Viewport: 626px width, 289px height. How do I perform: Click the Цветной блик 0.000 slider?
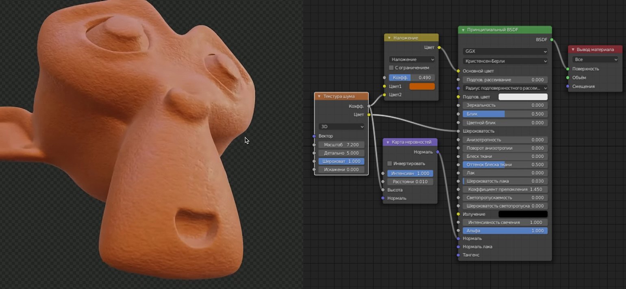coord(505,123)
